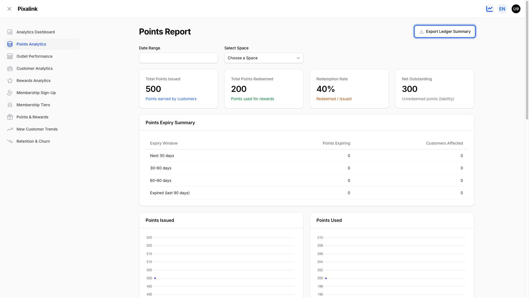Close the sidebar using the X icon
529x298 pixels.
click(x=9, y=9)
